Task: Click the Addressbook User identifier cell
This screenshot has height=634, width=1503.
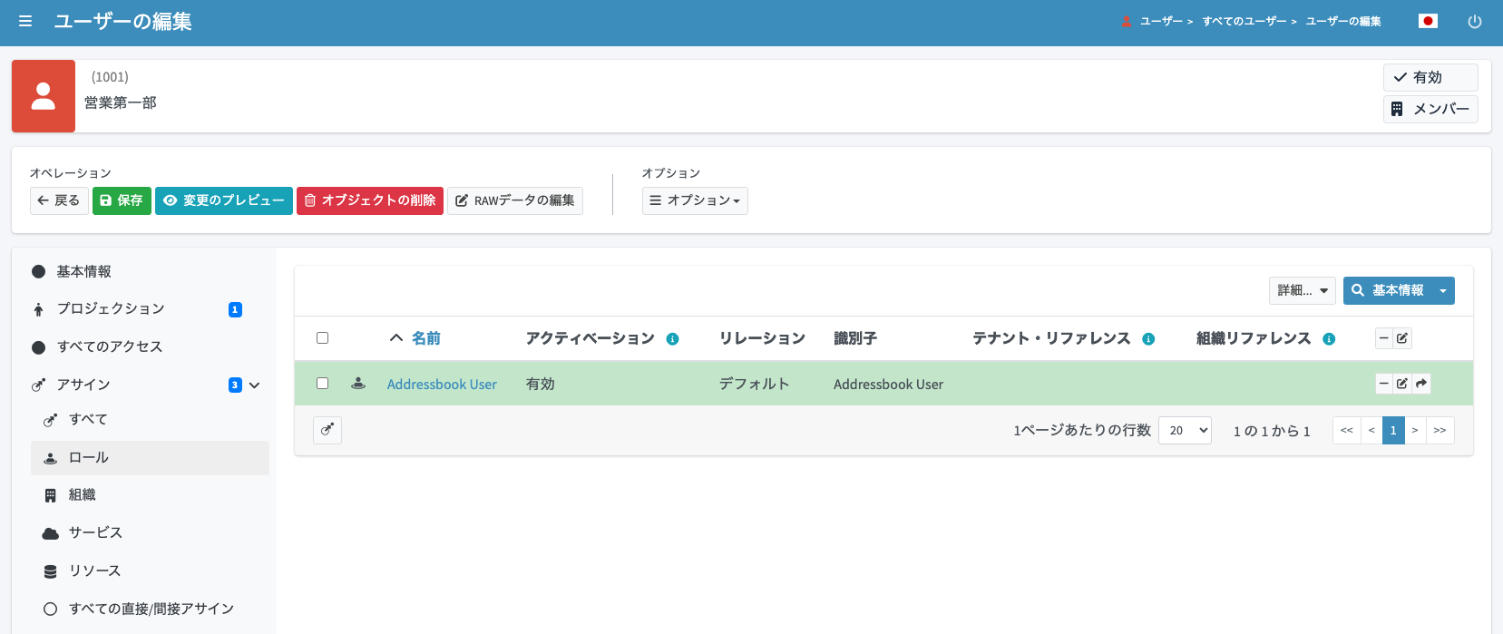Action: pos(888,385)
